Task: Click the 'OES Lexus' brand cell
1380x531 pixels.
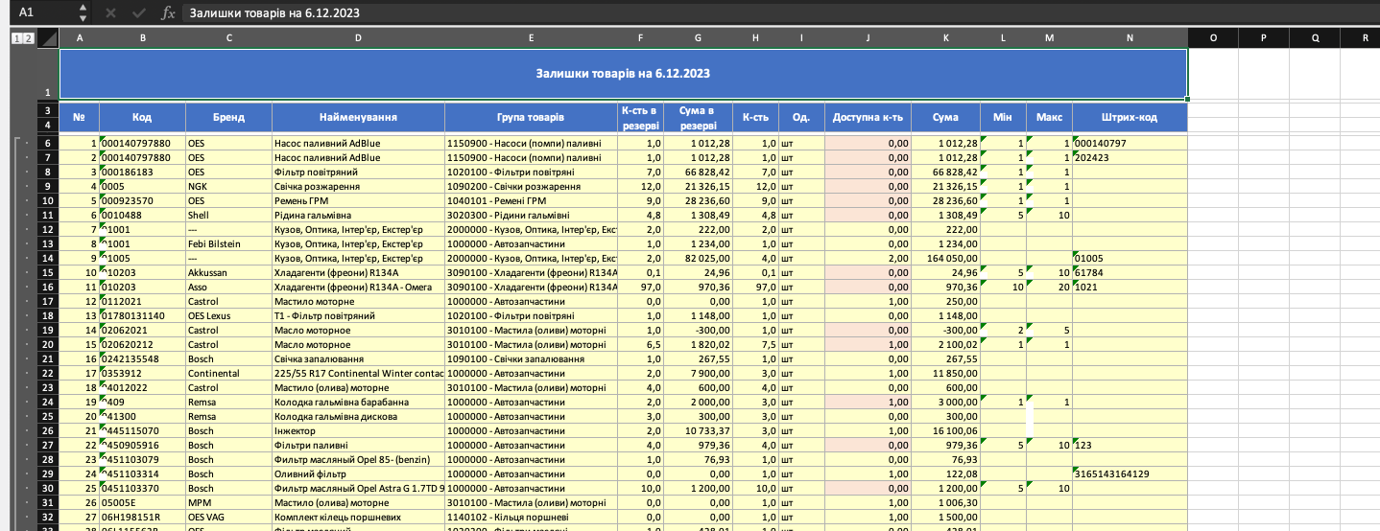Action: click(228, 315)
